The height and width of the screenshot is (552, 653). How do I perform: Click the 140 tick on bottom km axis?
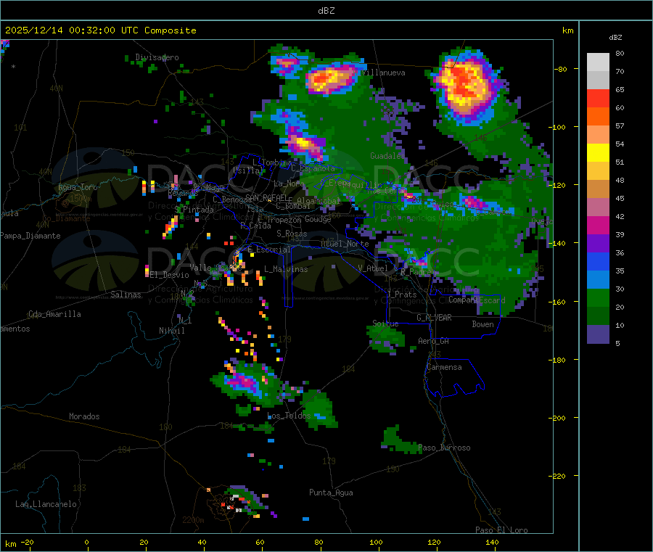492,542
